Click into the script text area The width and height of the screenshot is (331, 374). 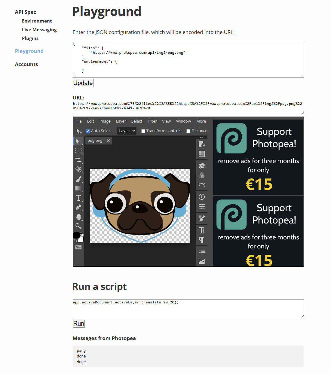coord(188,309)
